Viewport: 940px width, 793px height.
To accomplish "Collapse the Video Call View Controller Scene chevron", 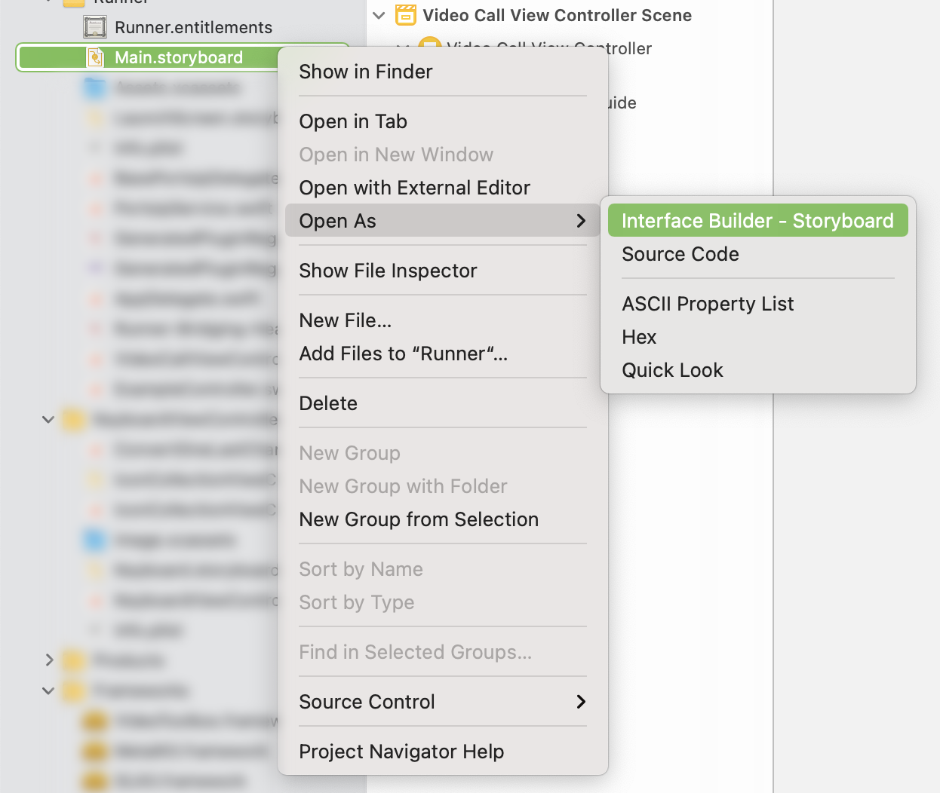I will [x=379, y=15].
